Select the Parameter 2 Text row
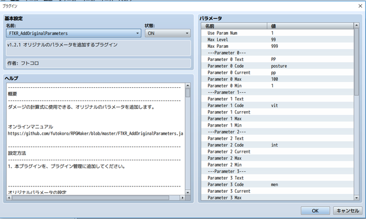Viewport: 366px width, 219px height. click(x=277, y=139)
